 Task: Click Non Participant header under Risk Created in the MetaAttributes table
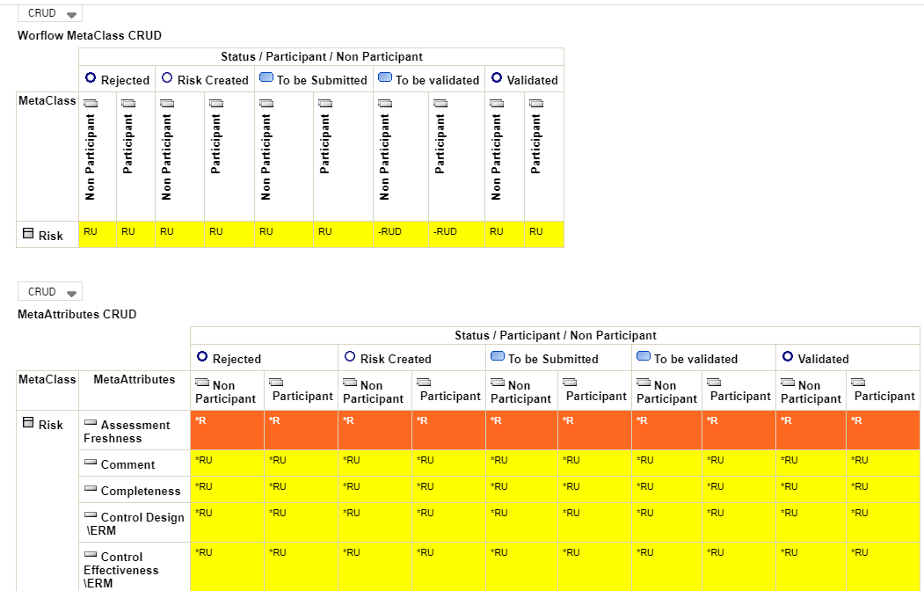(374, 391)
